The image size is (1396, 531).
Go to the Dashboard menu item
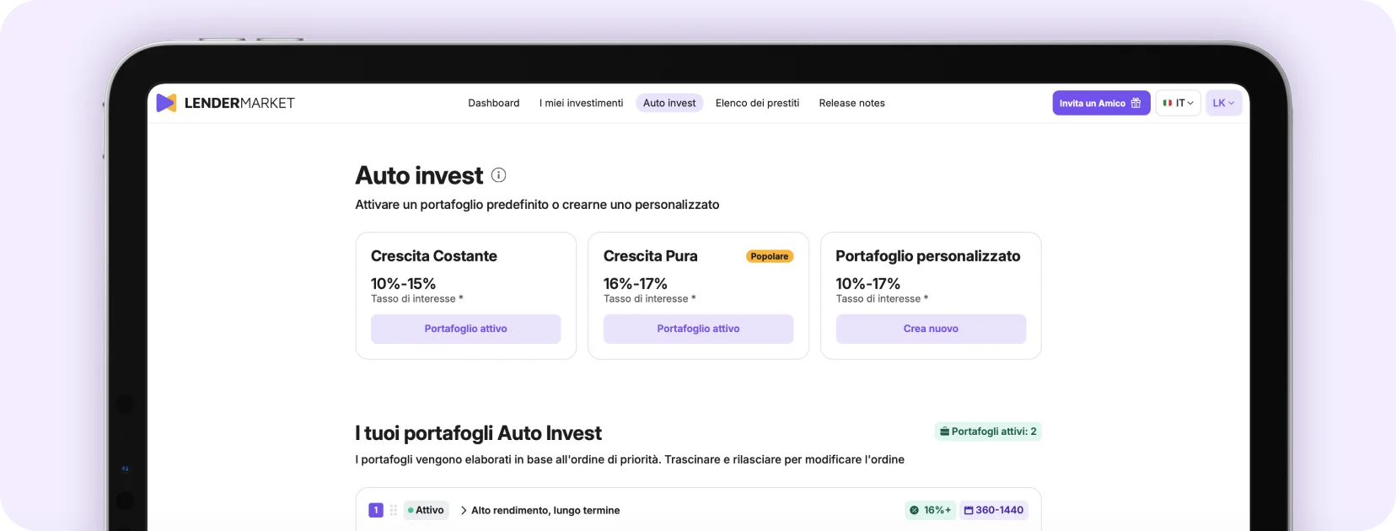[493, 103]
